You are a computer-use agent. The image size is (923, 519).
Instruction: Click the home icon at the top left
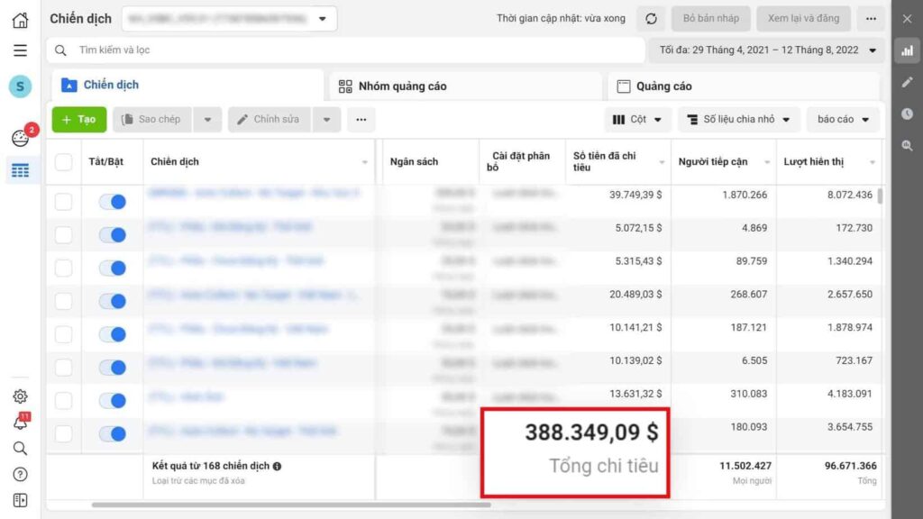(19, 18)
